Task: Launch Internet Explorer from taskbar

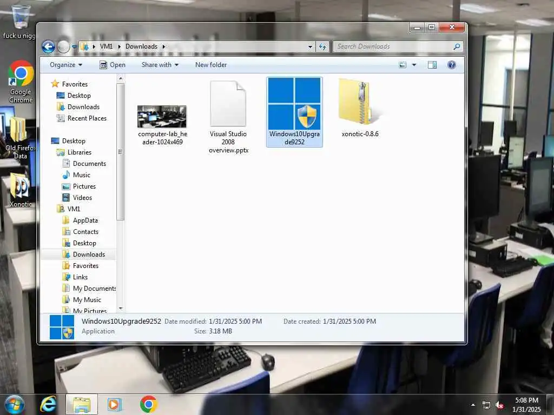Action: 48,404
